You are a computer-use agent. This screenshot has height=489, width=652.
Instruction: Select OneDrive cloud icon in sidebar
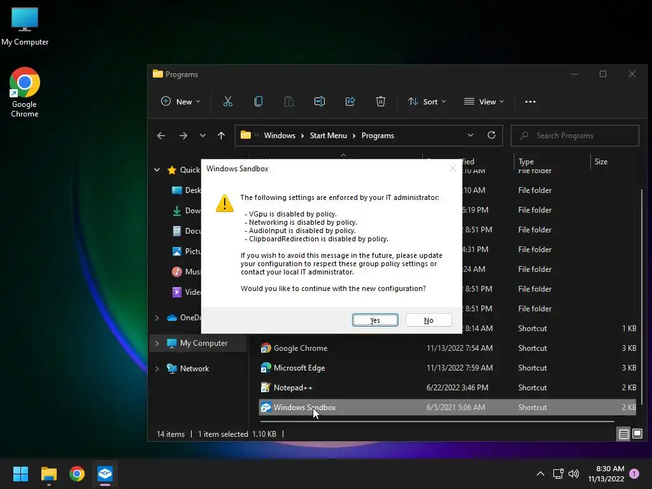[172, 318]
